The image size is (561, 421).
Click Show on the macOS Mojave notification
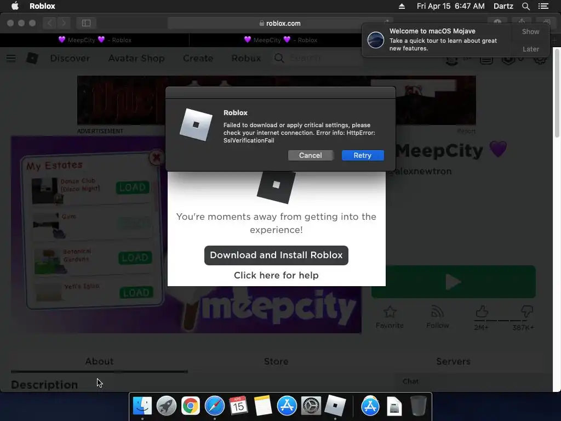tap(530, 31)
